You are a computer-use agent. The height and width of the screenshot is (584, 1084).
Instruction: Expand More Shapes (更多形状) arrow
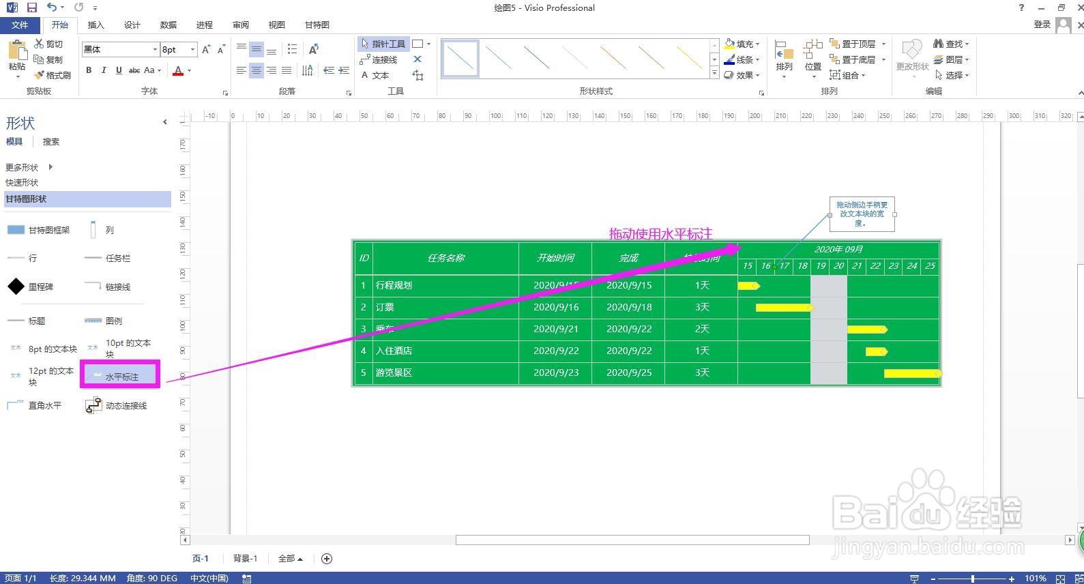tap(50, 167)
